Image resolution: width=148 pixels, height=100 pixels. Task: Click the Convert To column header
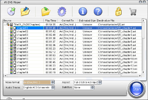[68, 21]
